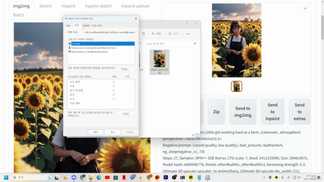Viewport: 324px width, 182px height.
Task: Open the 보기 view dropdown in Explorer
Action: coord(174,34)
